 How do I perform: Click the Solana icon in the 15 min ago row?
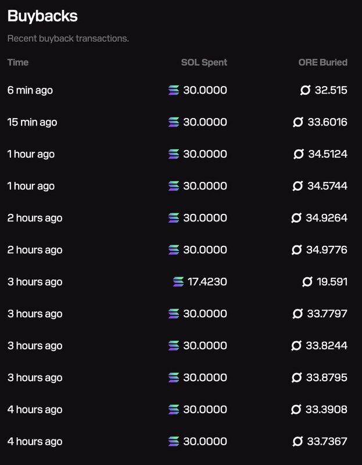tap(174, 122)
